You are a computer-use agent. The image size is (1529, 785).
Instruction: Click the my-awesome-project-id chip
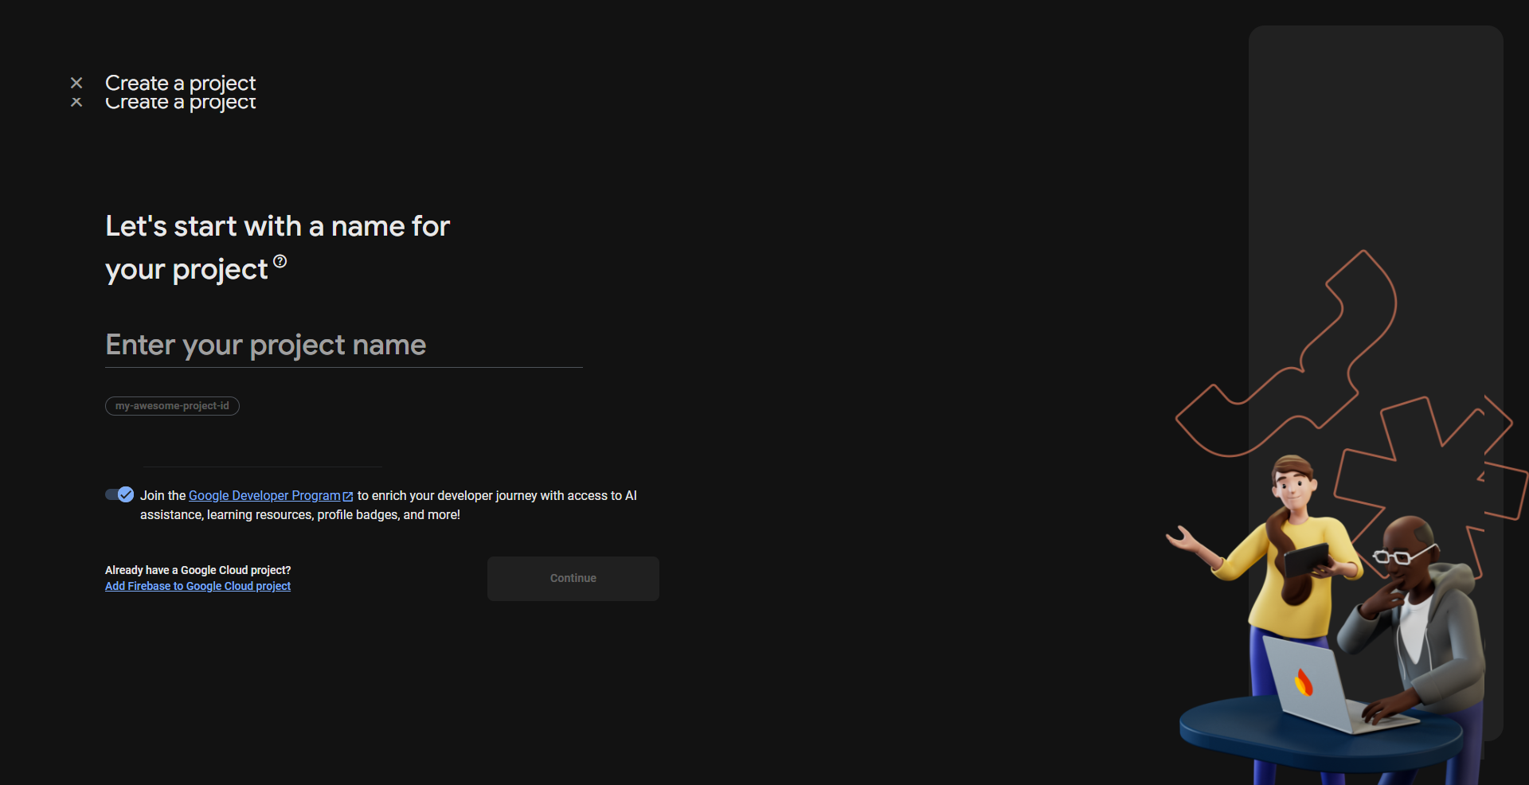172,406
